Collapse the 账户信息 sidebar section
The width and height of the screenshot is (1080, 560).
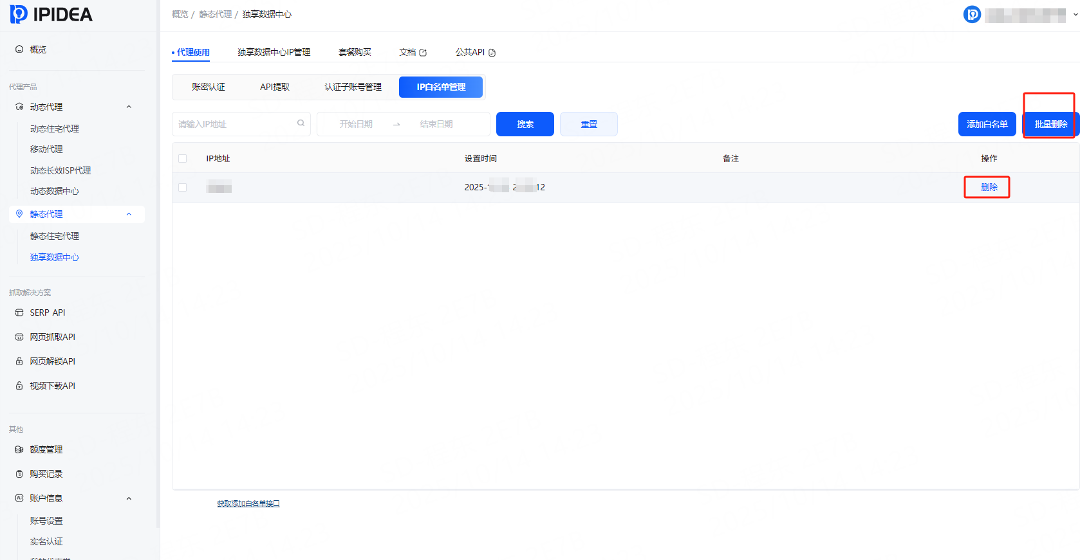pos(129,498)
